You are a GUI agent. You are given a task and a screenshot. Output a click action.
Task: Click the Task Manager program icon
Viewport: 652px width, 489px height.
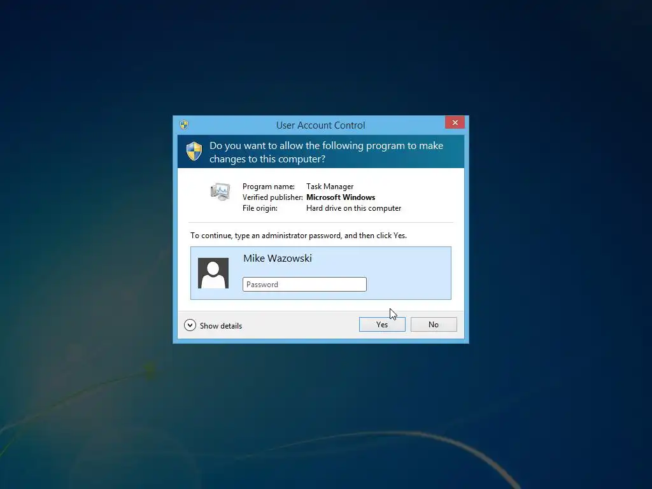pyautogui.click(x=220, y=192)
